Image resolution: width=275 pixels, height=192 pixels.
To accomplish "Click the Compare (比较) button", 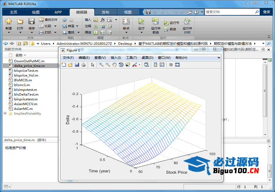I will click(x=45, y=26).
